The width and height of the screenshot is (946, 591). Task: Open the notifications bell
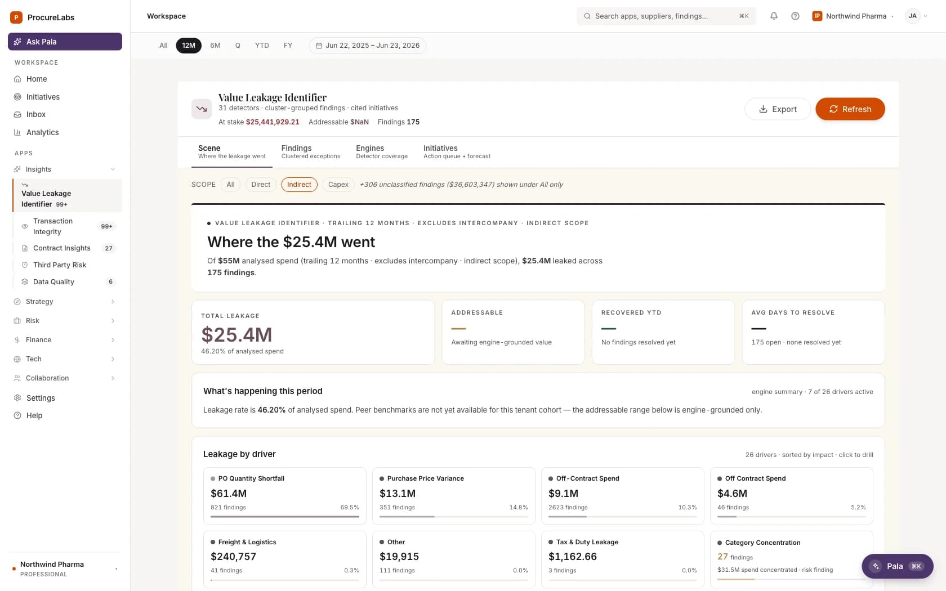(774, 16)
